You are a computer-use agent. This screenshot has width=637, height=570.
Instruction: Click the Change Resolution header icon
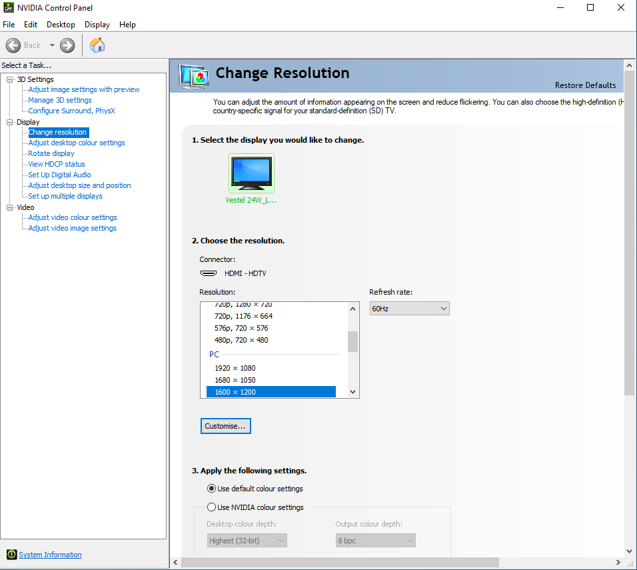194,77
